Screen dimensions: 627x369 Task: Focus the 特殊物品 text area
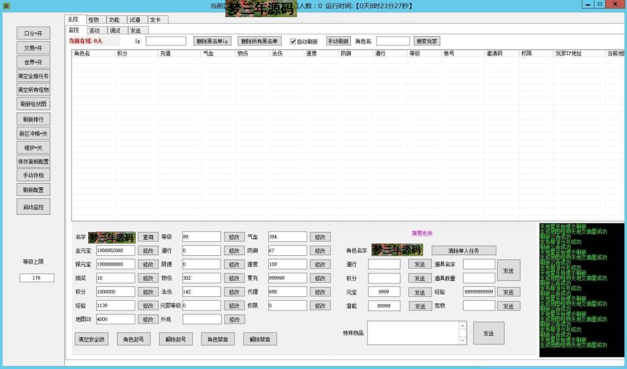point(413,333)
